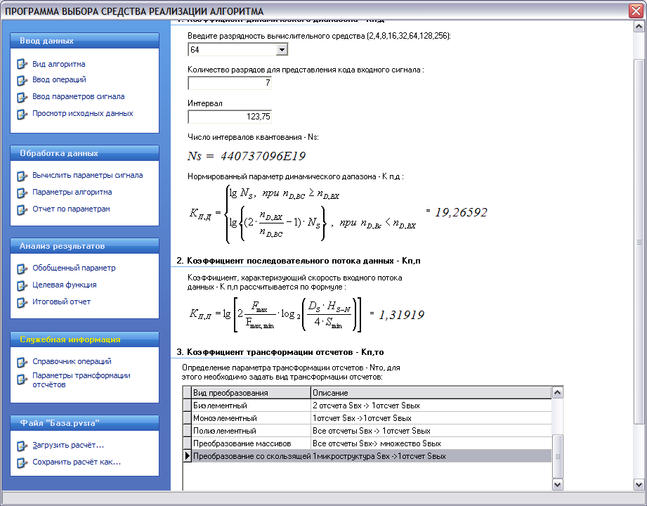Select the Моноэлементный table row
This screenshot has height=506, width=647.
(367, 418)
